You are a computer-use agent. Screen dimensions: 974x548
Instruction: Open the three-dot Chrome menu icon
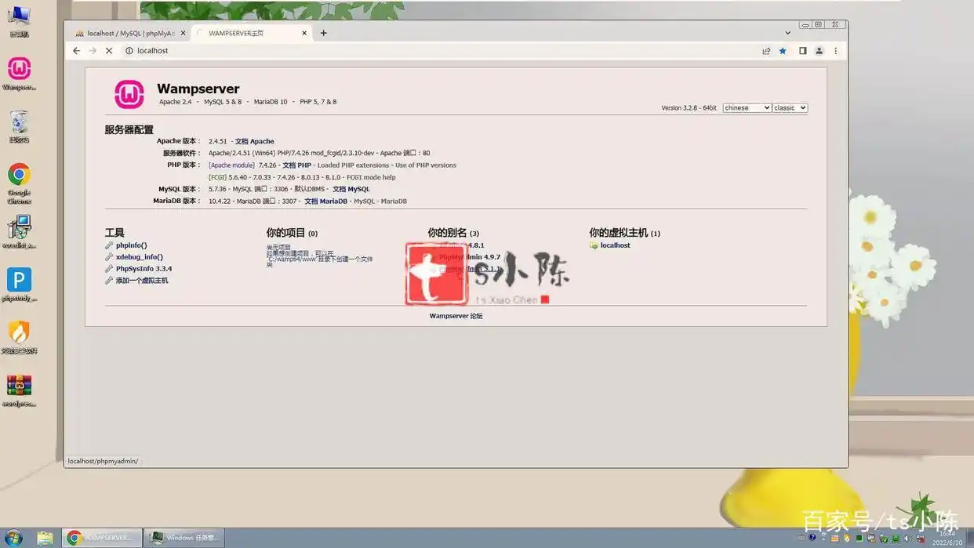click(835, 50)
